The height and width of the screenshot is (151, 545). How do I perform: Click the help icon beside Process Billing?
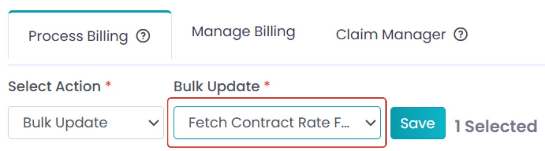pyautogui.click(x=143, y=36)
